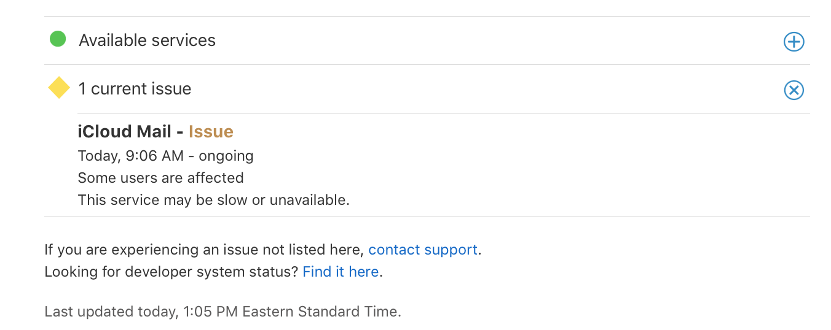The width and height of the screenshot is (831, 330).
Task: Click the yellow diamond issue icon
Action: (x=59, y=88)
